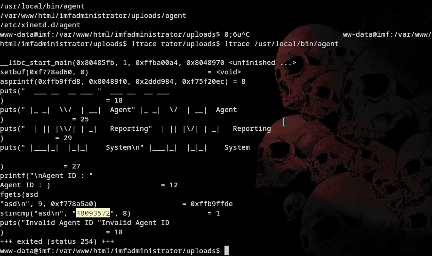Click the printf "\nAgent ID : " line
Image resolution: width=432 pixels, height=256 pixels.
pos(46,176)
